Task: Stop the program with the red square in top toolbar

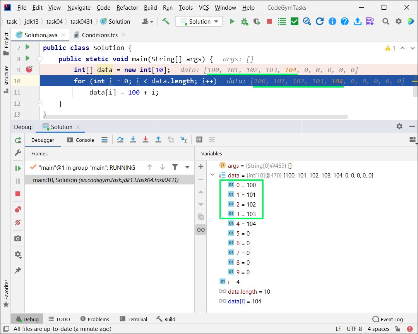Action: tap(269, 21)
